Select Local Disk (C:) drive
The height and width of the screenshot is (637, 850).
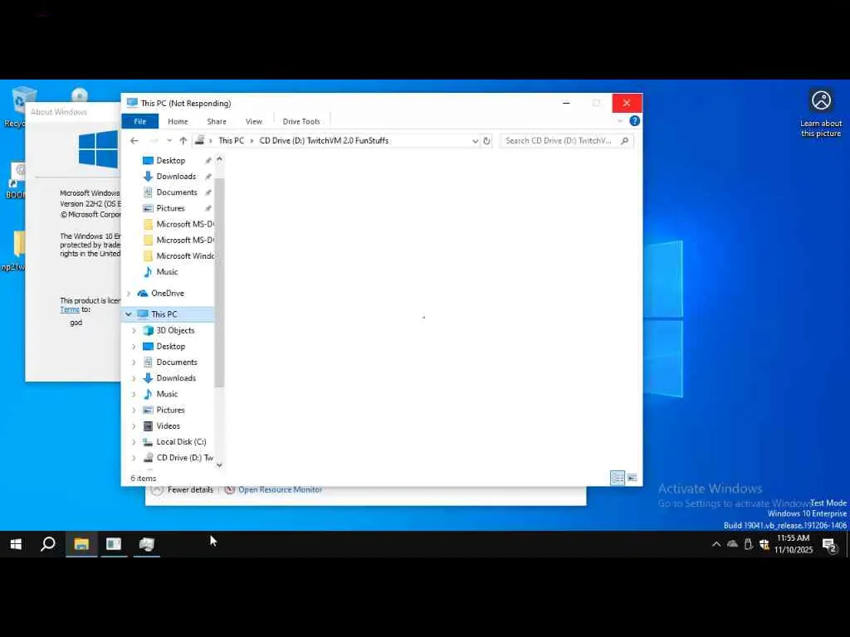tap(181, 442)
